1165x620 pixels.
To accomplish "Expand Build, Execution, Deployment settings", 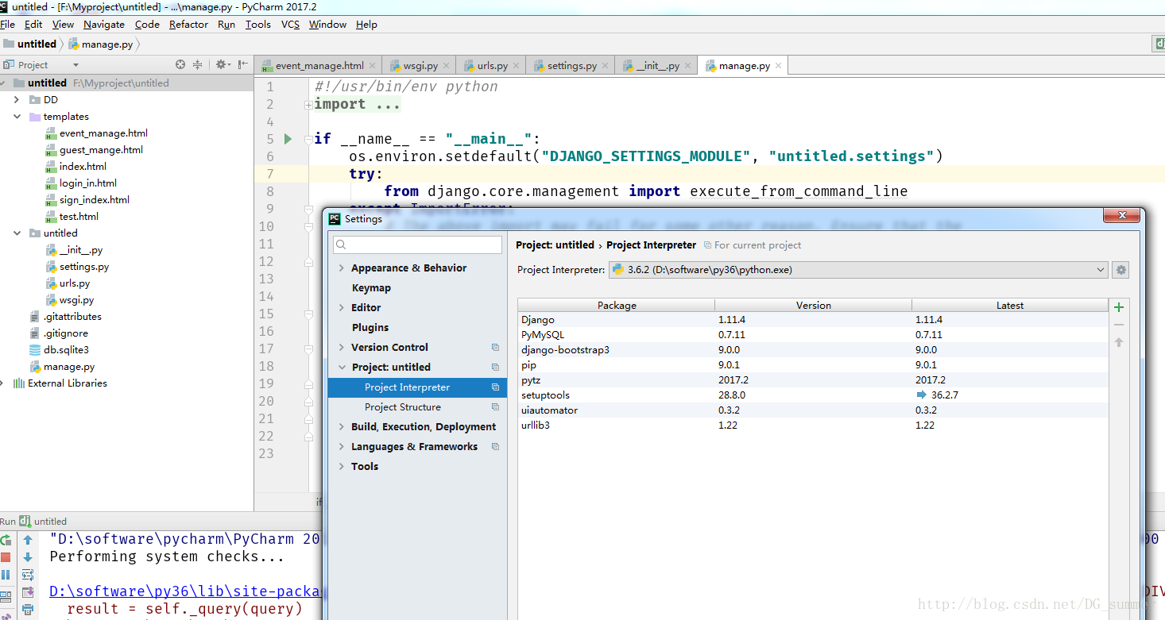I will [x=342, y=427].
